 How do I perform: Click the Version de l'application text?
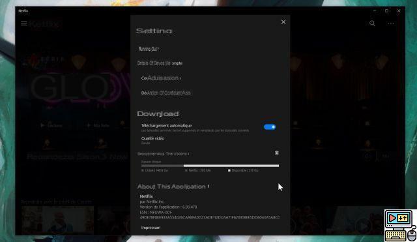click(168, 207)
